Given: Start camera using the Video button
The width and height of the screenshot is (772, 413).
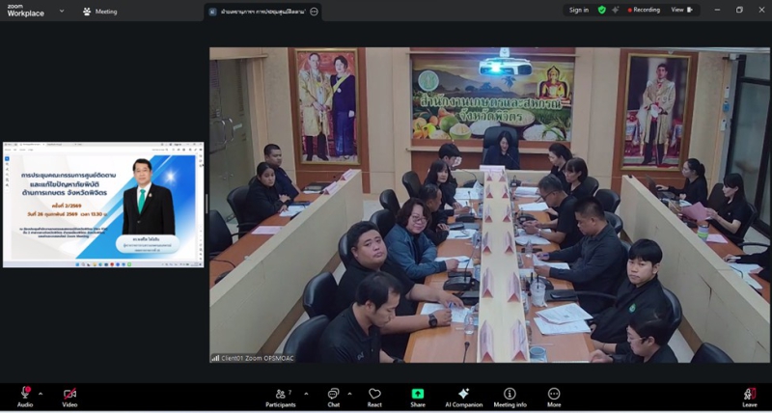Looking at the screenshot, I should pos(69,396).
